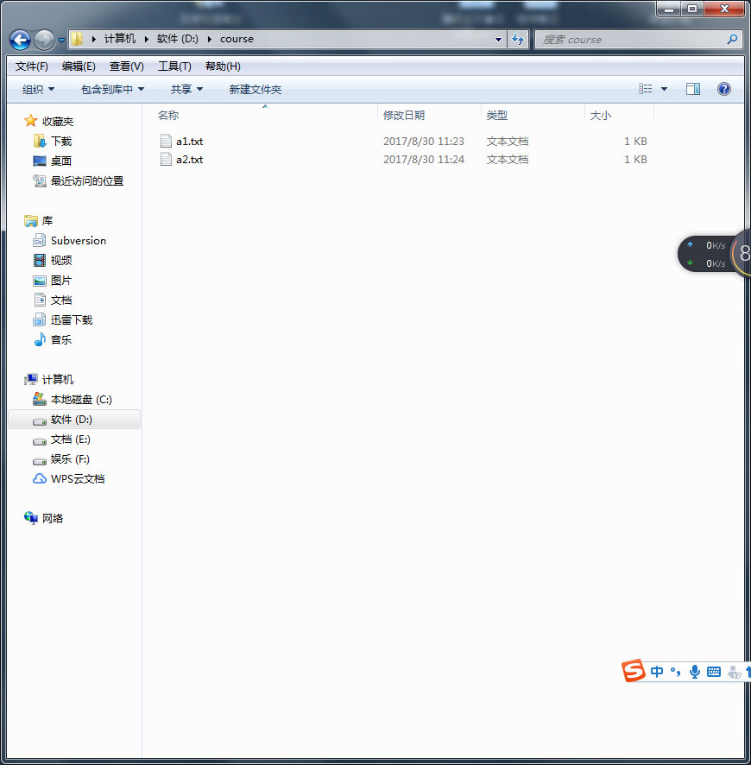This screenshot has height=765, width=751.
Task: Toggle the Sogou soft keyboard
Action: pos(715,671)
